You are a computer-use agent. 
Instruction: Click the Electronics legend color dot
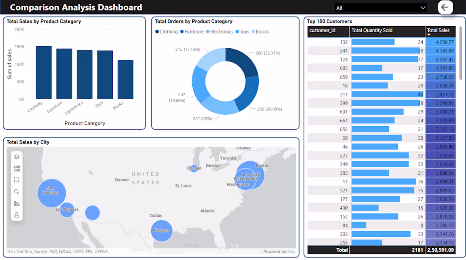point(207,31)
